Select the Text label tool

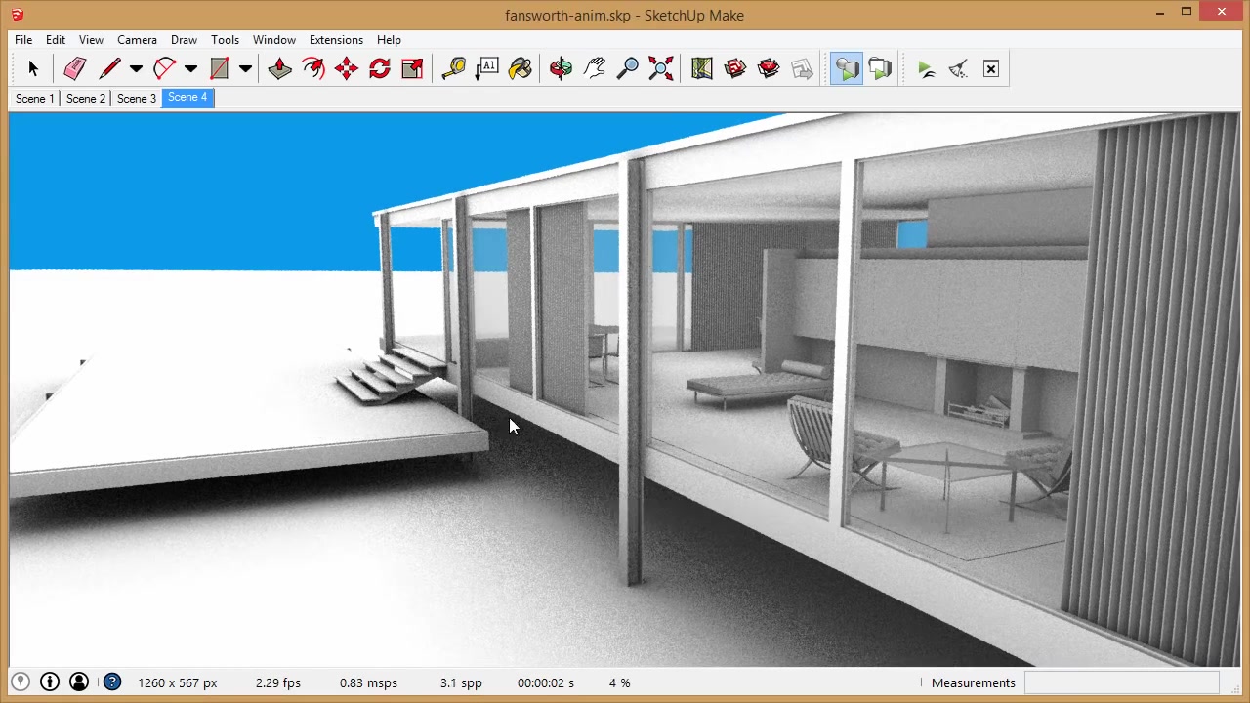486,68
